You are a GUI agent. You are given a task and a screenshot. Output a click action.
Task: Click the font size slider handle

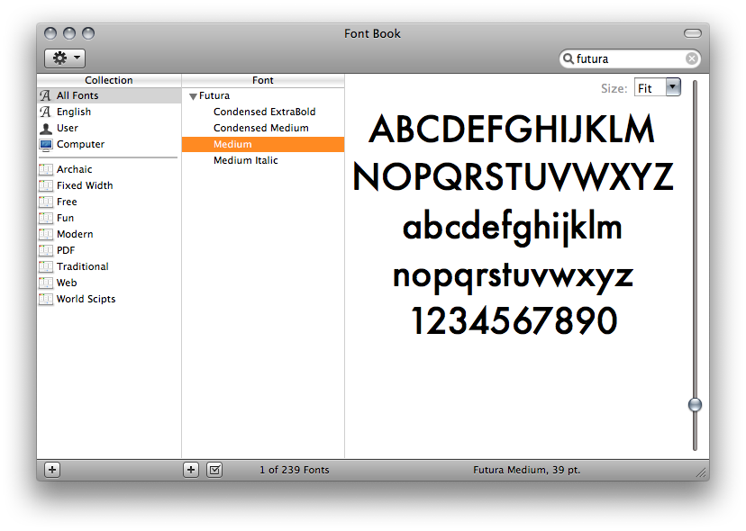695,405
